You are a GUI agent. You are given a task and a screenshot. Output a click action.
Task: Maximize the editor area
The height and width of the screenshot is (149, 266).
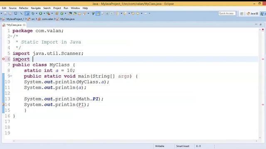point(261,24)
